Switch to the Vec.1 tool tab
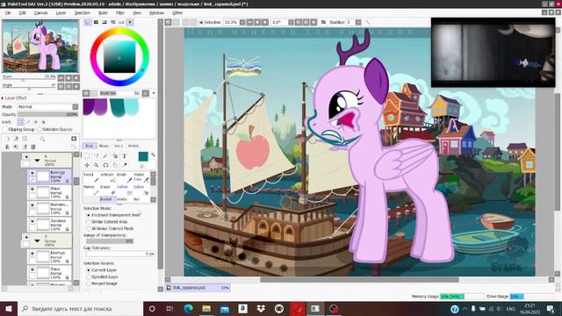This screenshot has width=562, height=316. [119, 146]
